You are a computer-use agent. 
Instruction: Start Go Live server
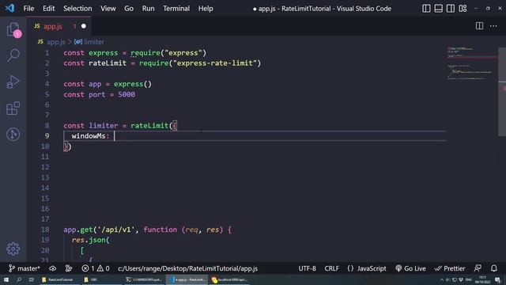click(410, 268)
